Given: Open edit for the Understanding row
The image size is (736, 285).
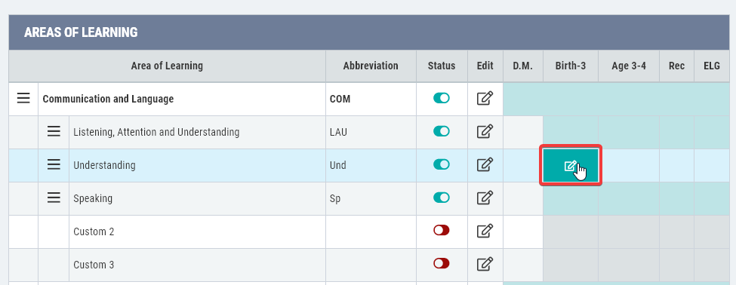Looking at the screenshot, I should coord(485,165).
